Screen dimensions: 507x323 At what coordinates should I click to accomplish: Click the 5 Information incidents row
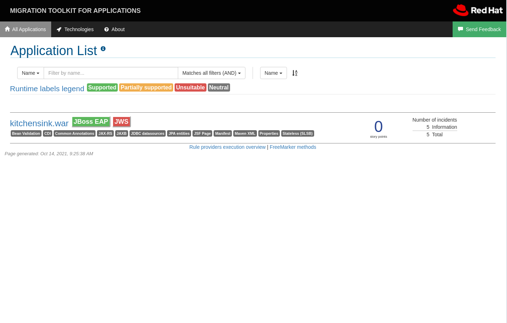(x=435, y=127)
